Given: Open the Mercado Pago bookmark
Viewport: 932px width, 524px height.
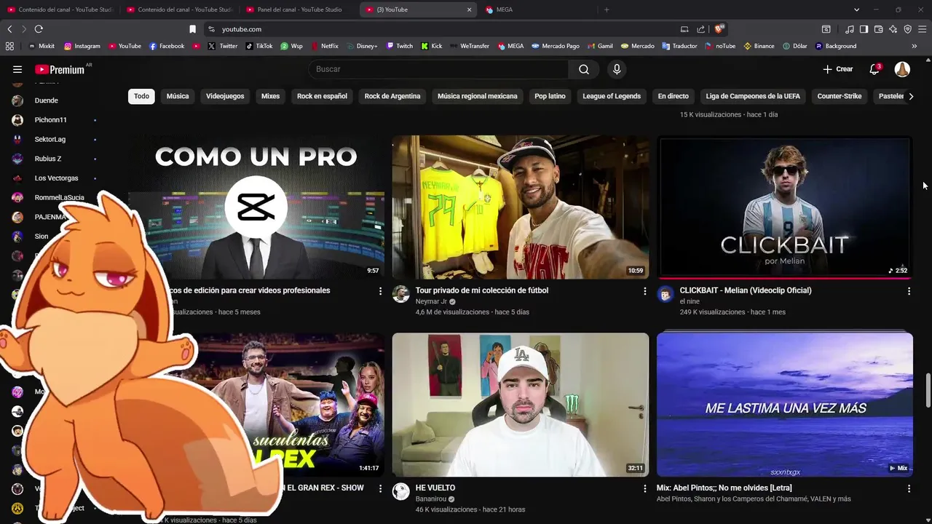Looking at the screenshot, I should [x=556, y=46].
